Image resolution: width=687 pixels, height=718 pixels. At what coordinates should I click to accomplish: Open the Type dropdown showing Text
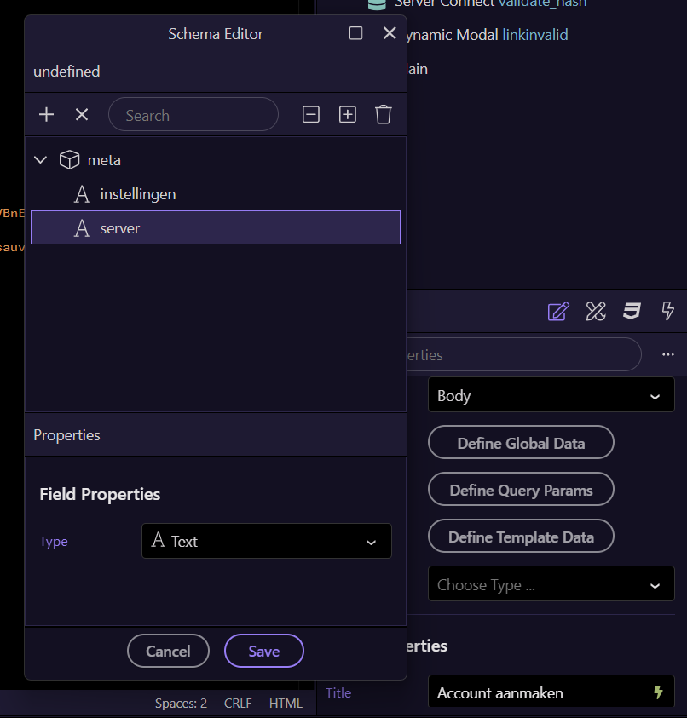click(x=266, y=541)
